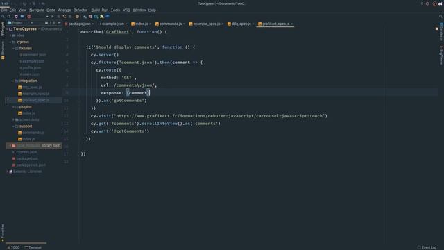Click the Project panel horizontal scrollbar
The height and width of the screenshot is (250, 444).
coord(26,243)
